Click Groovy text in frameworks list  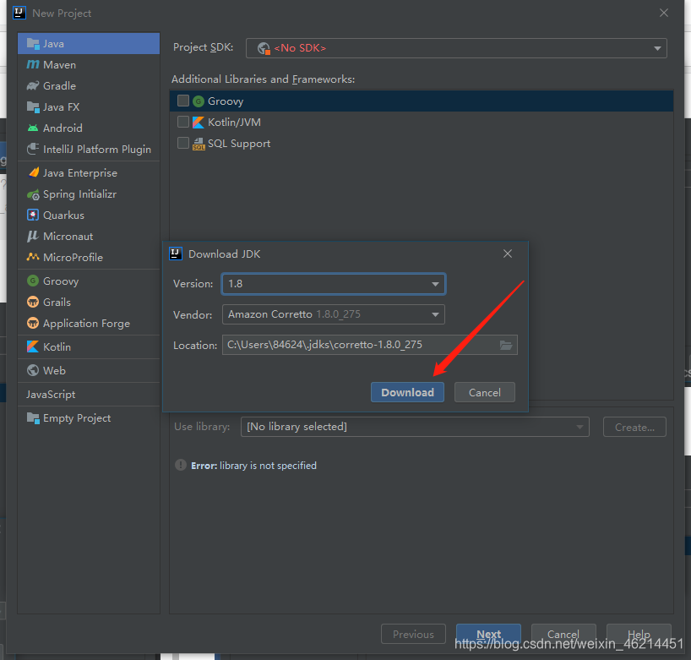[x=226, y=101]
